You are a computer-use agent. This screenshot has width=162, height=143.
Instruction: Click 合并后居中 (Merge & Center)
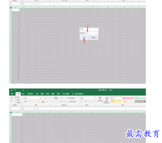[72, 101]
